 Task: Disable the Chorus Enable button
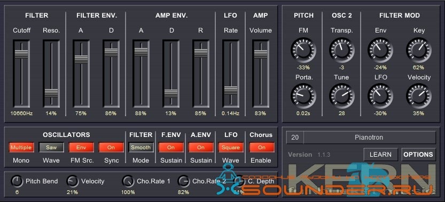(262, 147)
